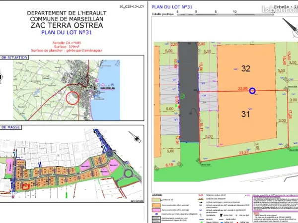Click the candélabre symbol in the legend
Image resolution: width=298 pixels, height=223 pixels.
200,216
